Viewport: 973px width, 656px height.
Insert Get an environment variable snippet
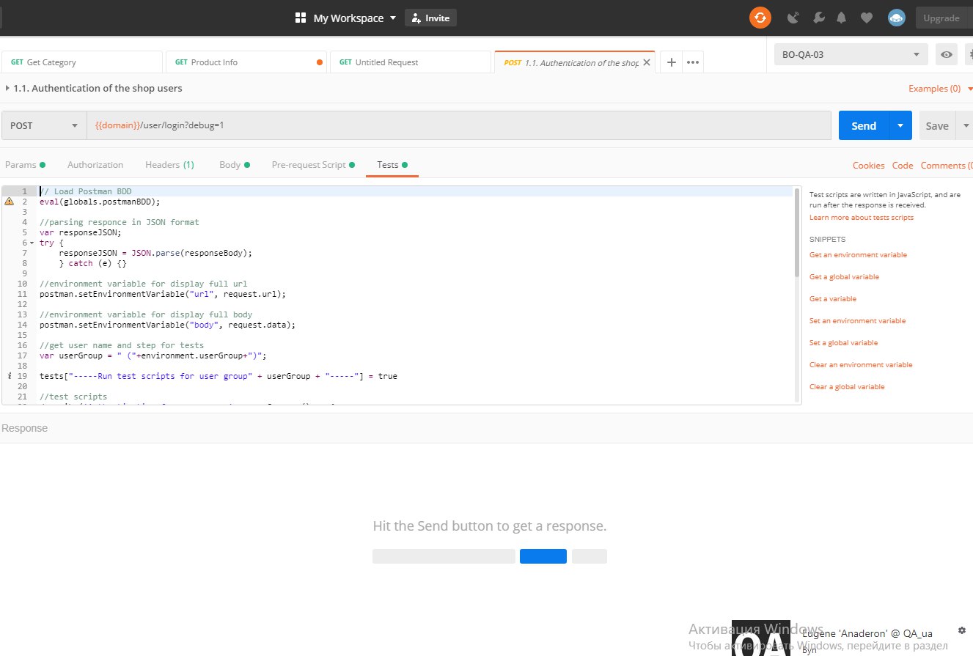tap(858, 255)
